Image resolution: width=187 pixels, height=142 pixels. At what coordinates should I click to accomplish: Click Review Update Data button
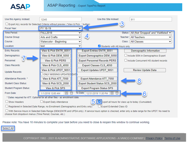point(145,70)
